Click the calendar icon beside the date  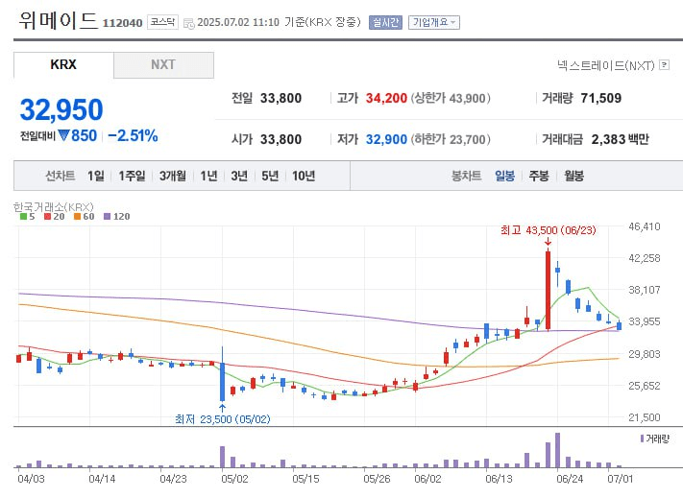[x=189, y=23]
